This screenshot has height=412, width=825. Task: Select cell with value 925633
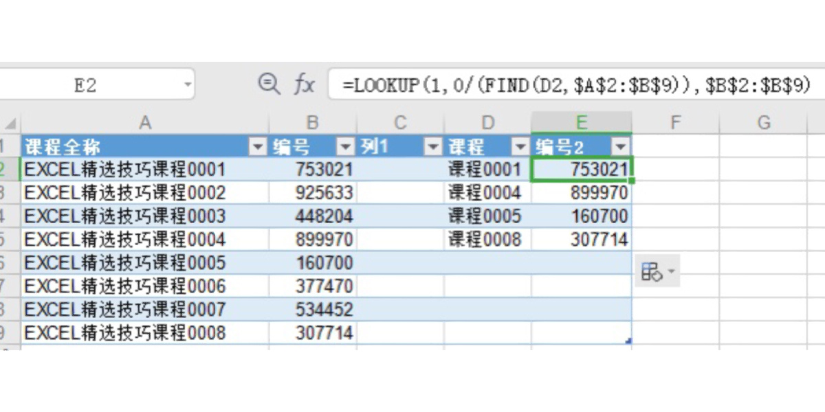[313, 192]
